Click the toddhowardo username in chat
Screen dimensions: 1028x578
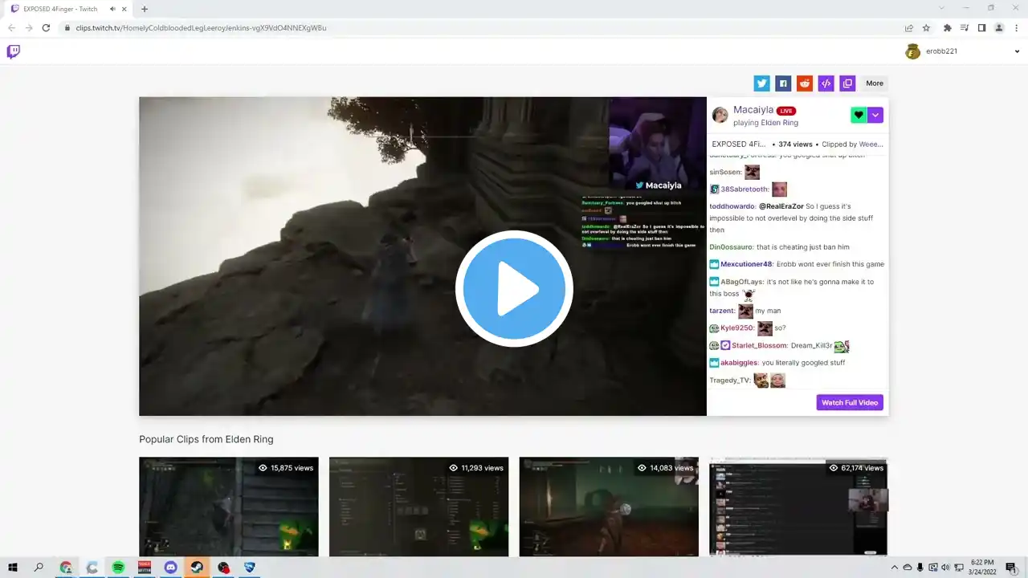732,206
